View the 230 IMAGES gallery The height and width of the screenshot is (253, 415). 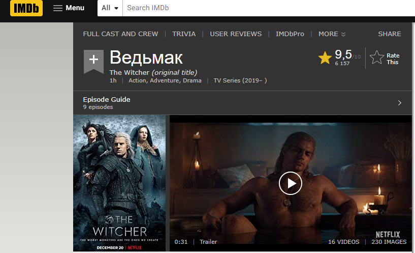(x=389, y=242)
